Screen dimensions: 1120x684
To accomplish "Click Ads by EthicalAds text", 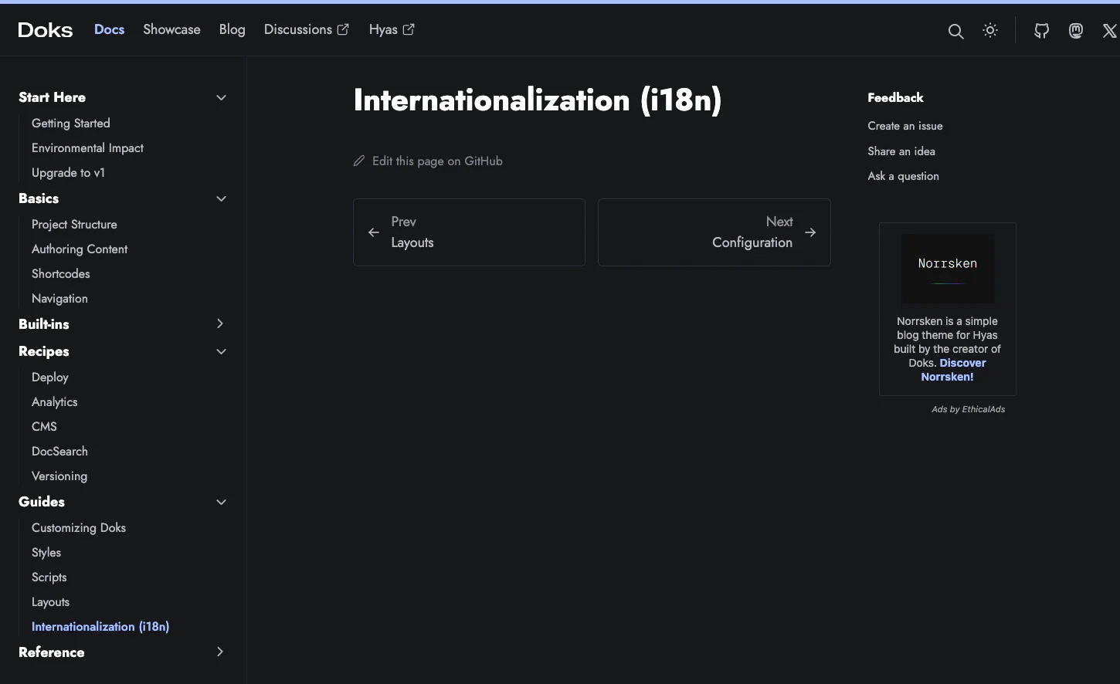I will coord(968,409).
